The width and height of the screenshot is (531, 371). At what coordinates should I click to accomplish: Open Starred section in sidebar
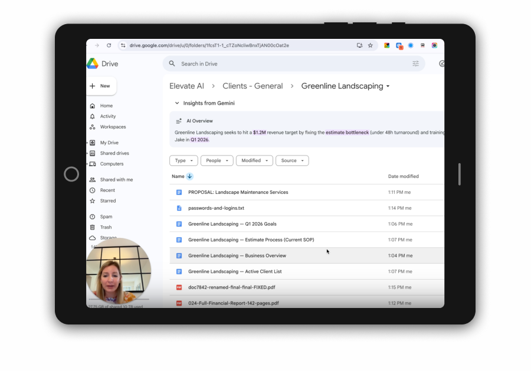[x=107, y=201]
